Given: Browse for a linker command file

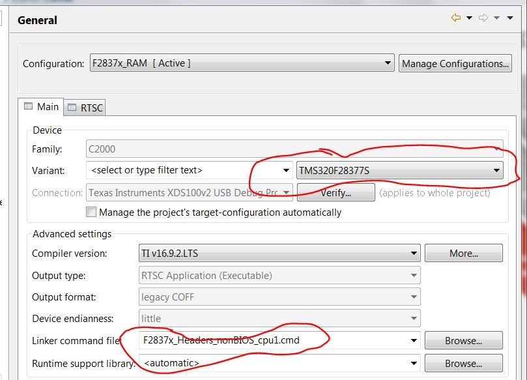Looking at the screenshot, I should [x=463, y=341].
